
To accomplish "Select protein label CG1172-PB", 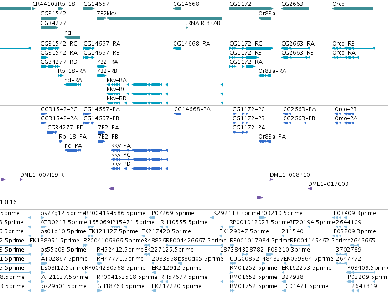I will click(248, 118).
